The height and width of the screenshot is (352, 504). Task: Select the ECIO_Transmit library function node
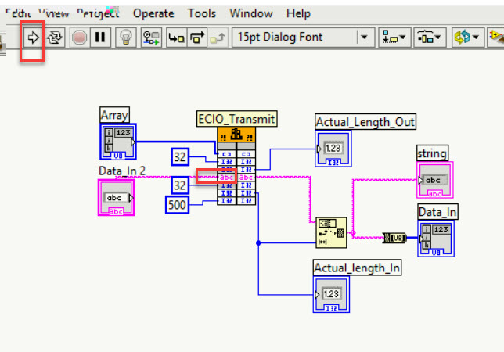[x=236, y=165]
